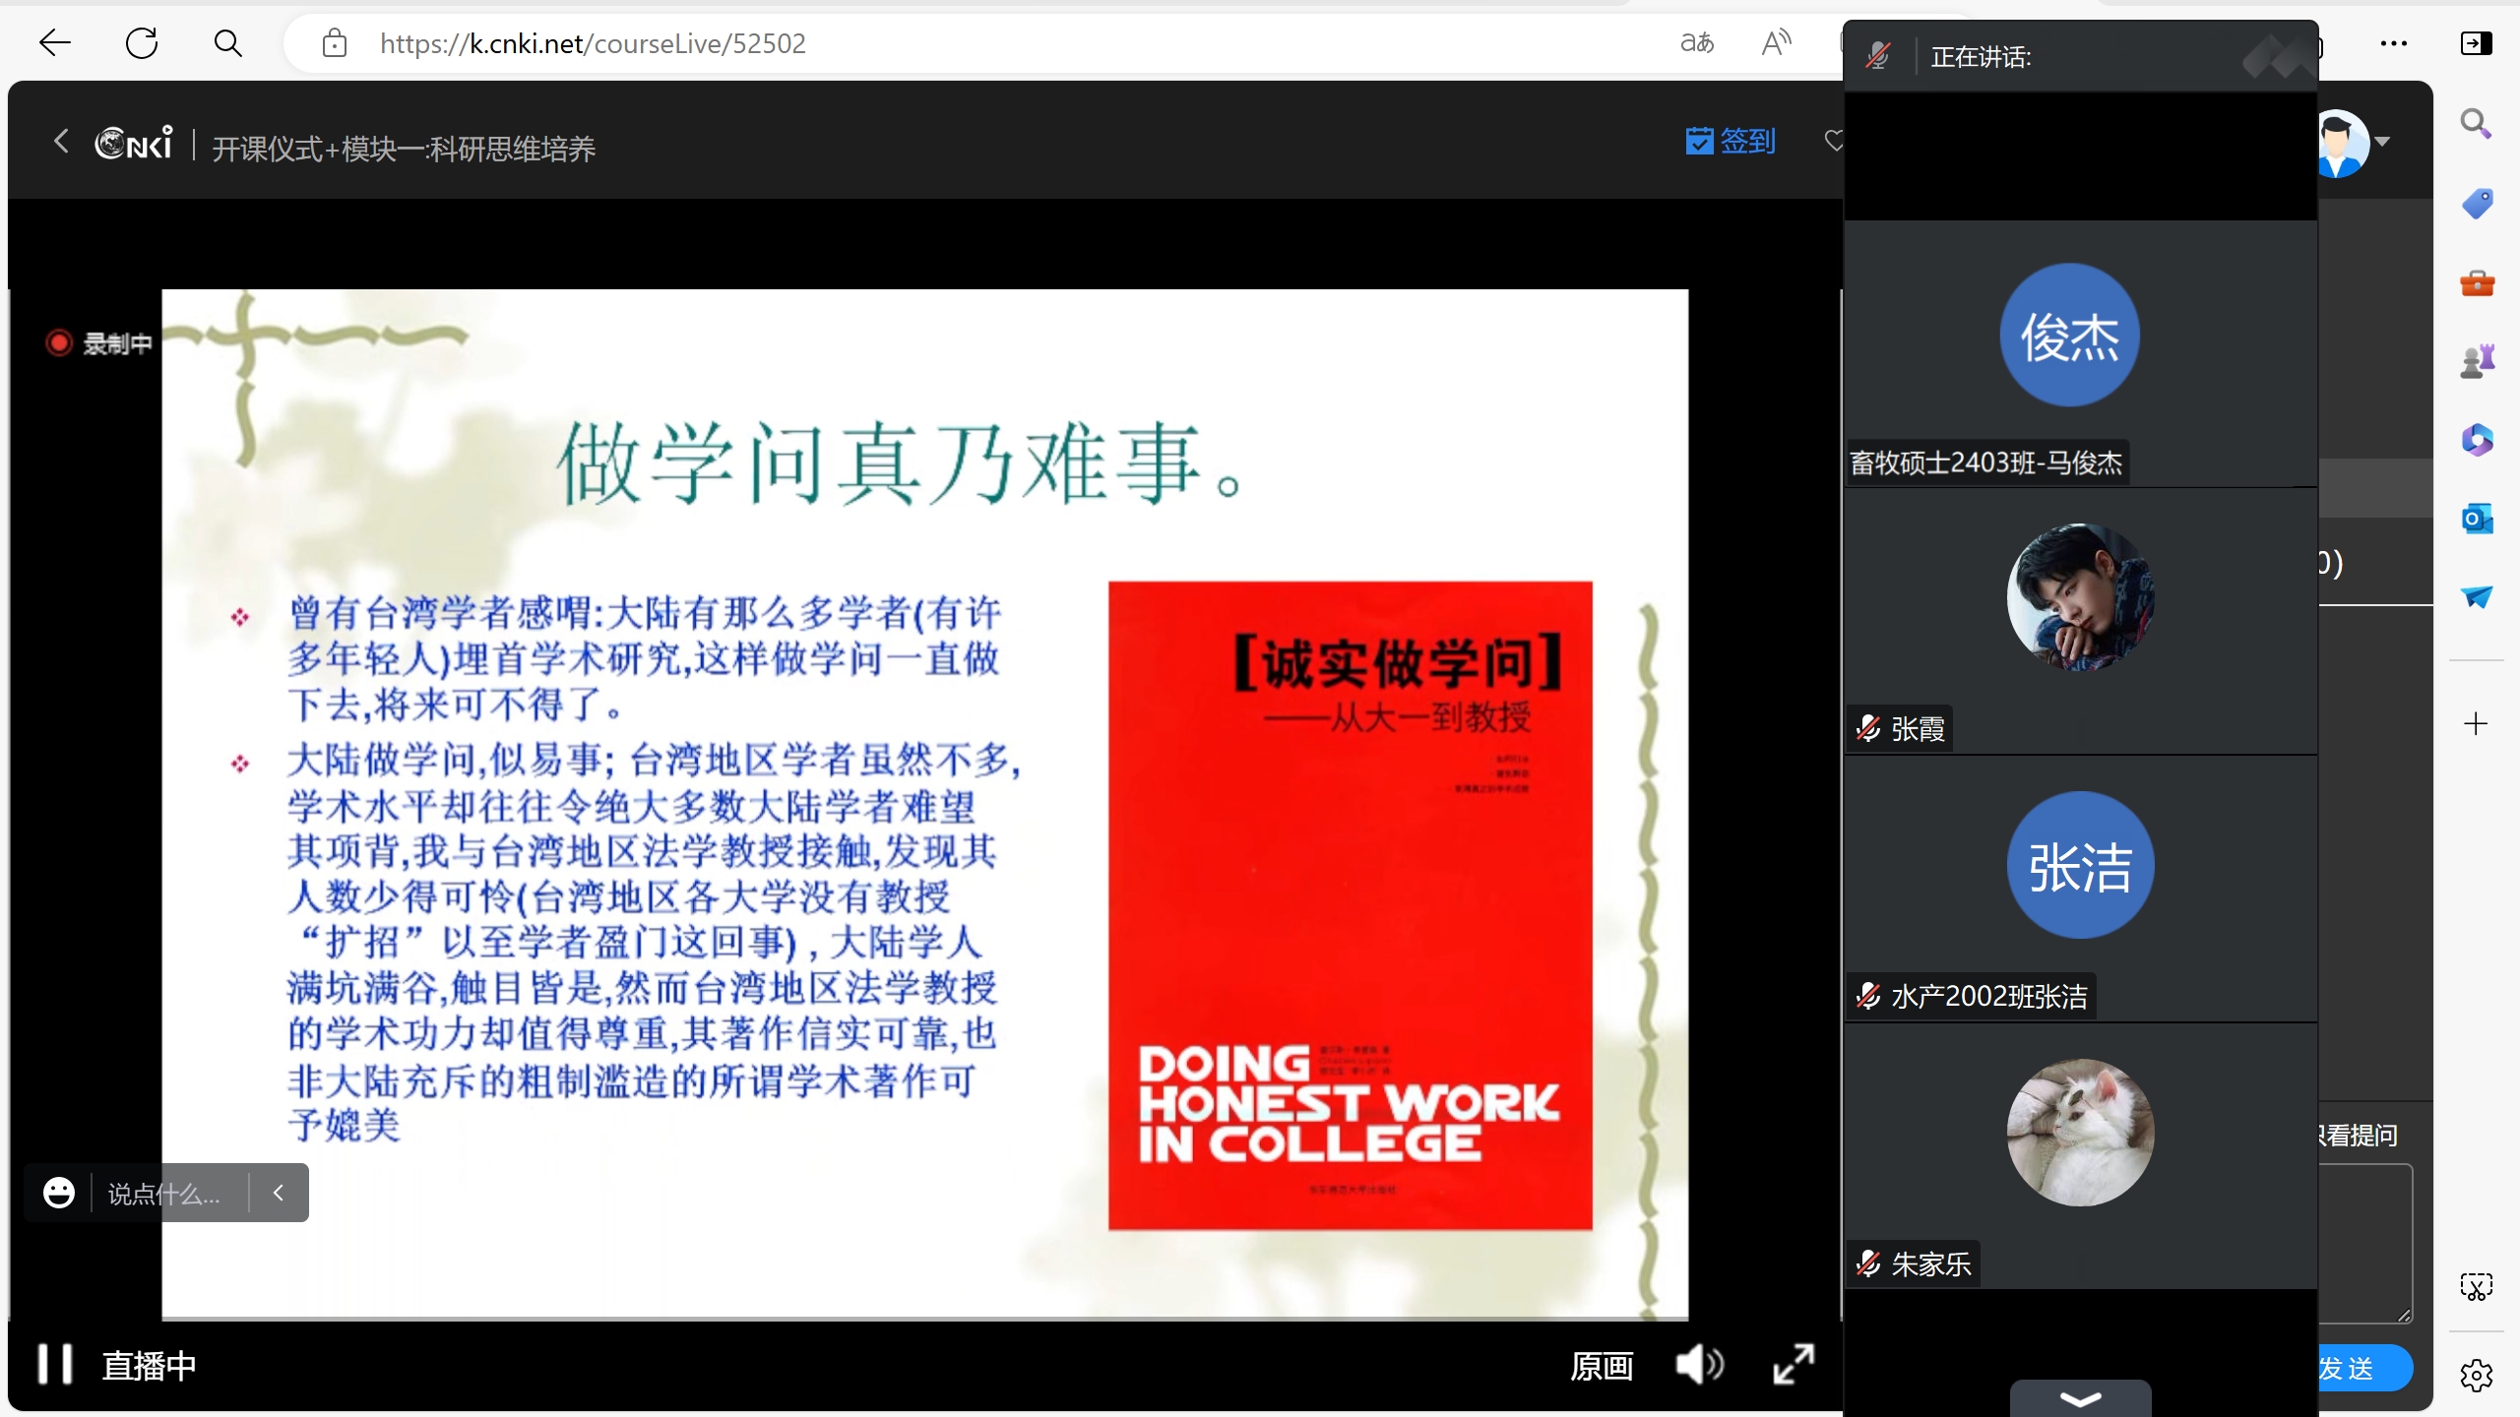
Task: Open the emoji picker beside the chat box
Action: tap(59, 1193)
